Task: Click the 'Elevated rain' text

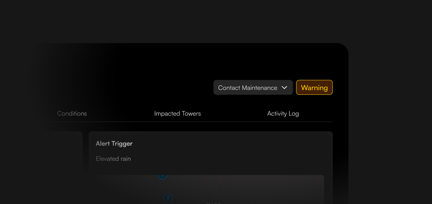Action: 113,159
